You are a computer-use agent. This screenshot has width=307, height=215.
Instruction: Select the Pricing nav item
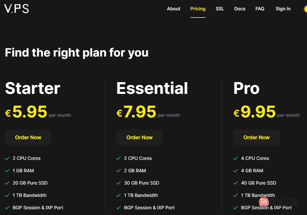(x=198, y=9)
